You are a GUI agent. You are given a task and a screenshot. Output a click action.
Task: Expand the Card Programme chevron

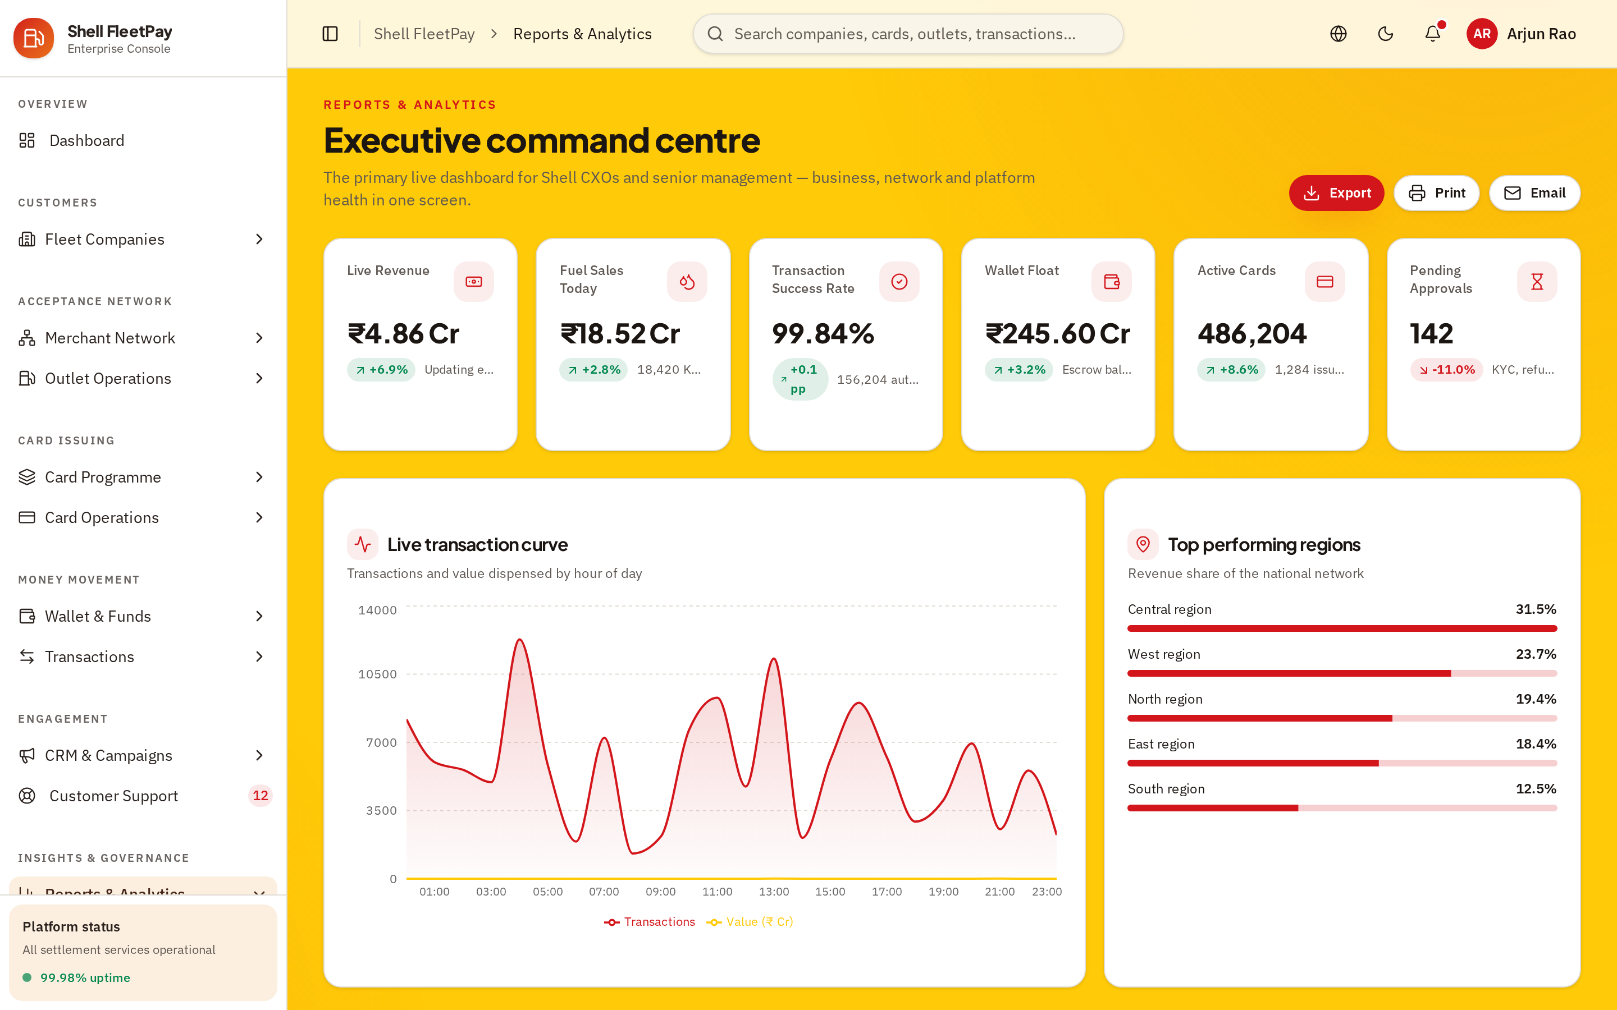259,477
